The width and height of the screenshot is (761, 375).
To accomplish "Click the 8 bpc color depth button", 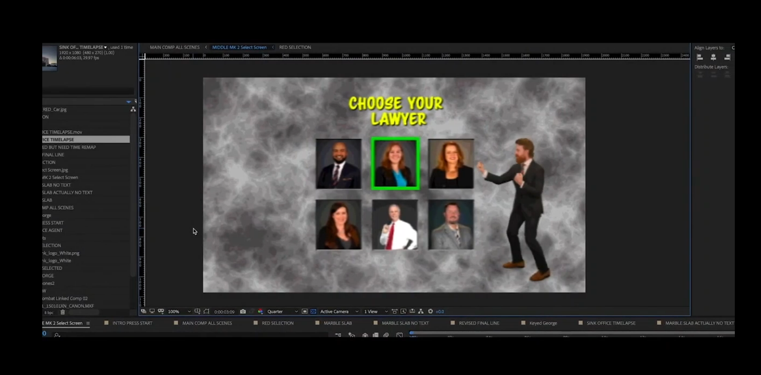I will (x=49, y=313).
